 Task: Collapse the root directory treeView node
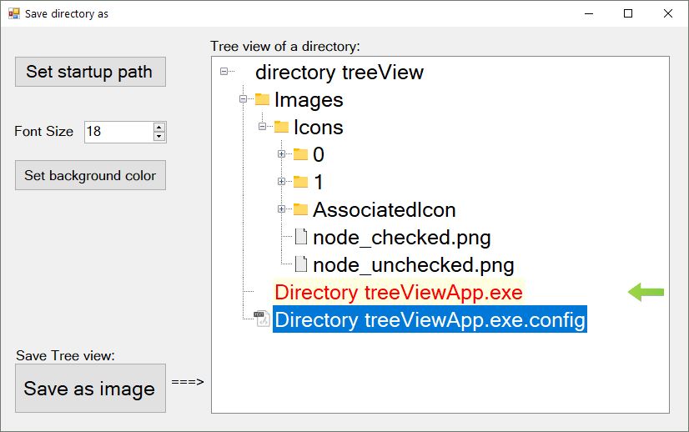(x=224, y=72)
